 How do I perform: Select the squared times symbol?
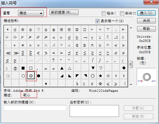[77, 30]
